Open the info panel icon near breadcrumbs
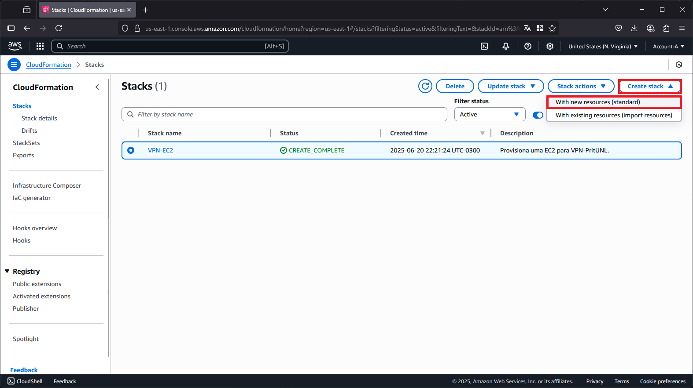Viewport: 693px width, 388px height. [679, 65]
